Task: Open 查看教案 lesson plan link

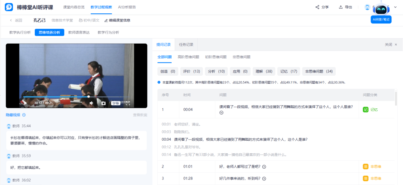Action: point(140,115)
